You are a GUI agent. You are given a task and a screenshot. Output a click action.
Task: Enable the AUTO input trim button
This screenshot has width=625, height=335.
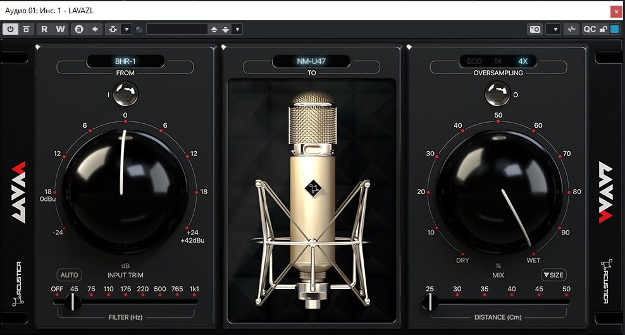(70, 275)
